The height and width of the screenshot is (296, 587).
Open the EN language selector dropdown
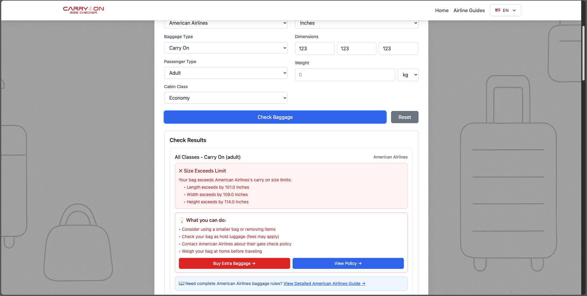click(x=505, y=10)
